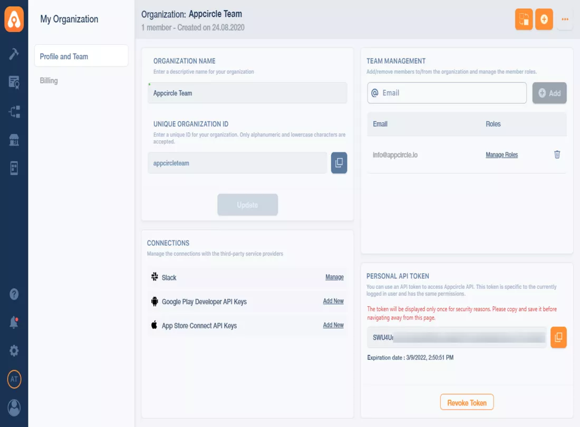The image size is (580, 427).
Task: Click the Update button
Action: (247, 205)
